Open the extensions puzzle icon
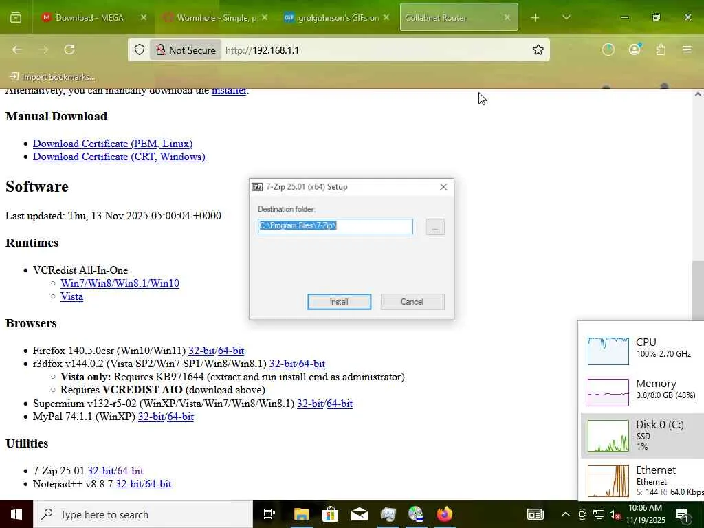This screenshot has height=528, width=704. (661, 49)
